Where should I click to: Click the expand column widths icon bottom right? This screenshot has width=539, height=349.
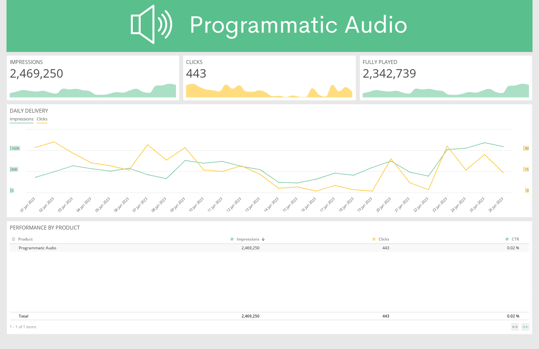[x=515, y=327]
